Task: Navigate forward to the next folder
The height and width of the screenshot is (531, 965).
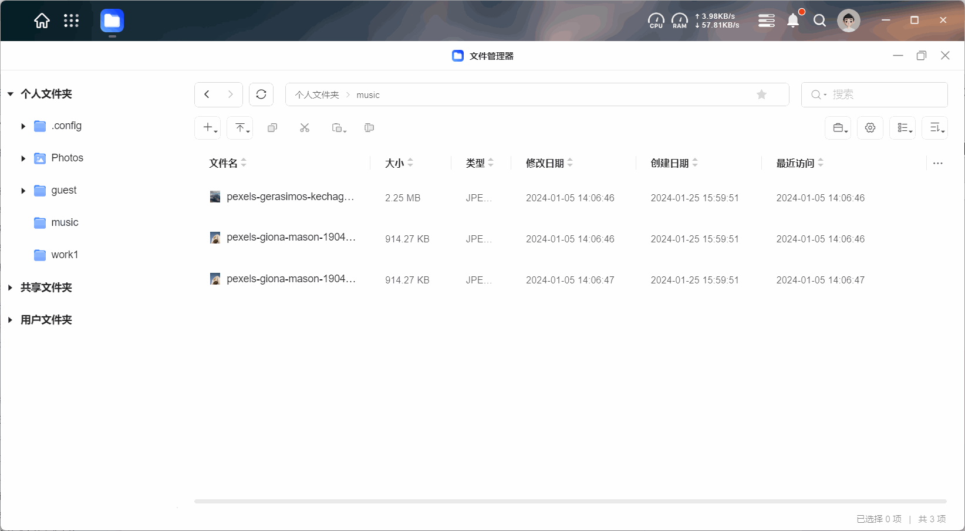Action: [x=231, y=94]
